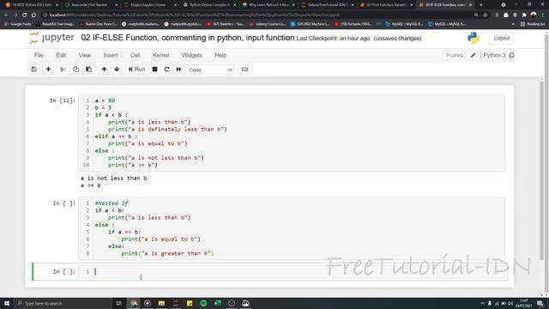The image size is (549, 309).
Task: Click the Trusted notebook indicator
Action: tap(454, 55)
